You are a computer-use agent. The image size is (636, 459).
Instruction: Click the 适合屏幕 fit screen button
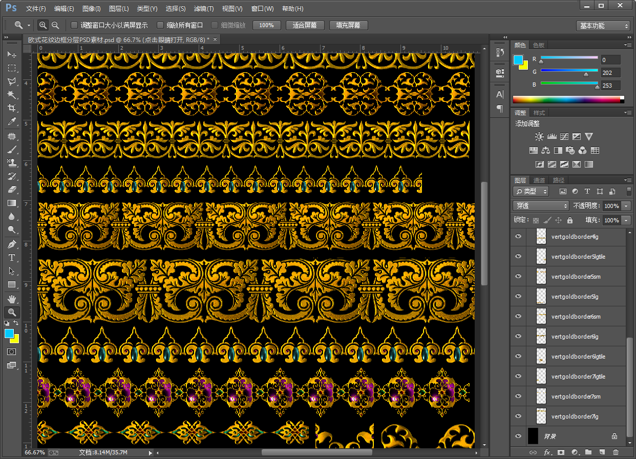click(x=304, y=25)
